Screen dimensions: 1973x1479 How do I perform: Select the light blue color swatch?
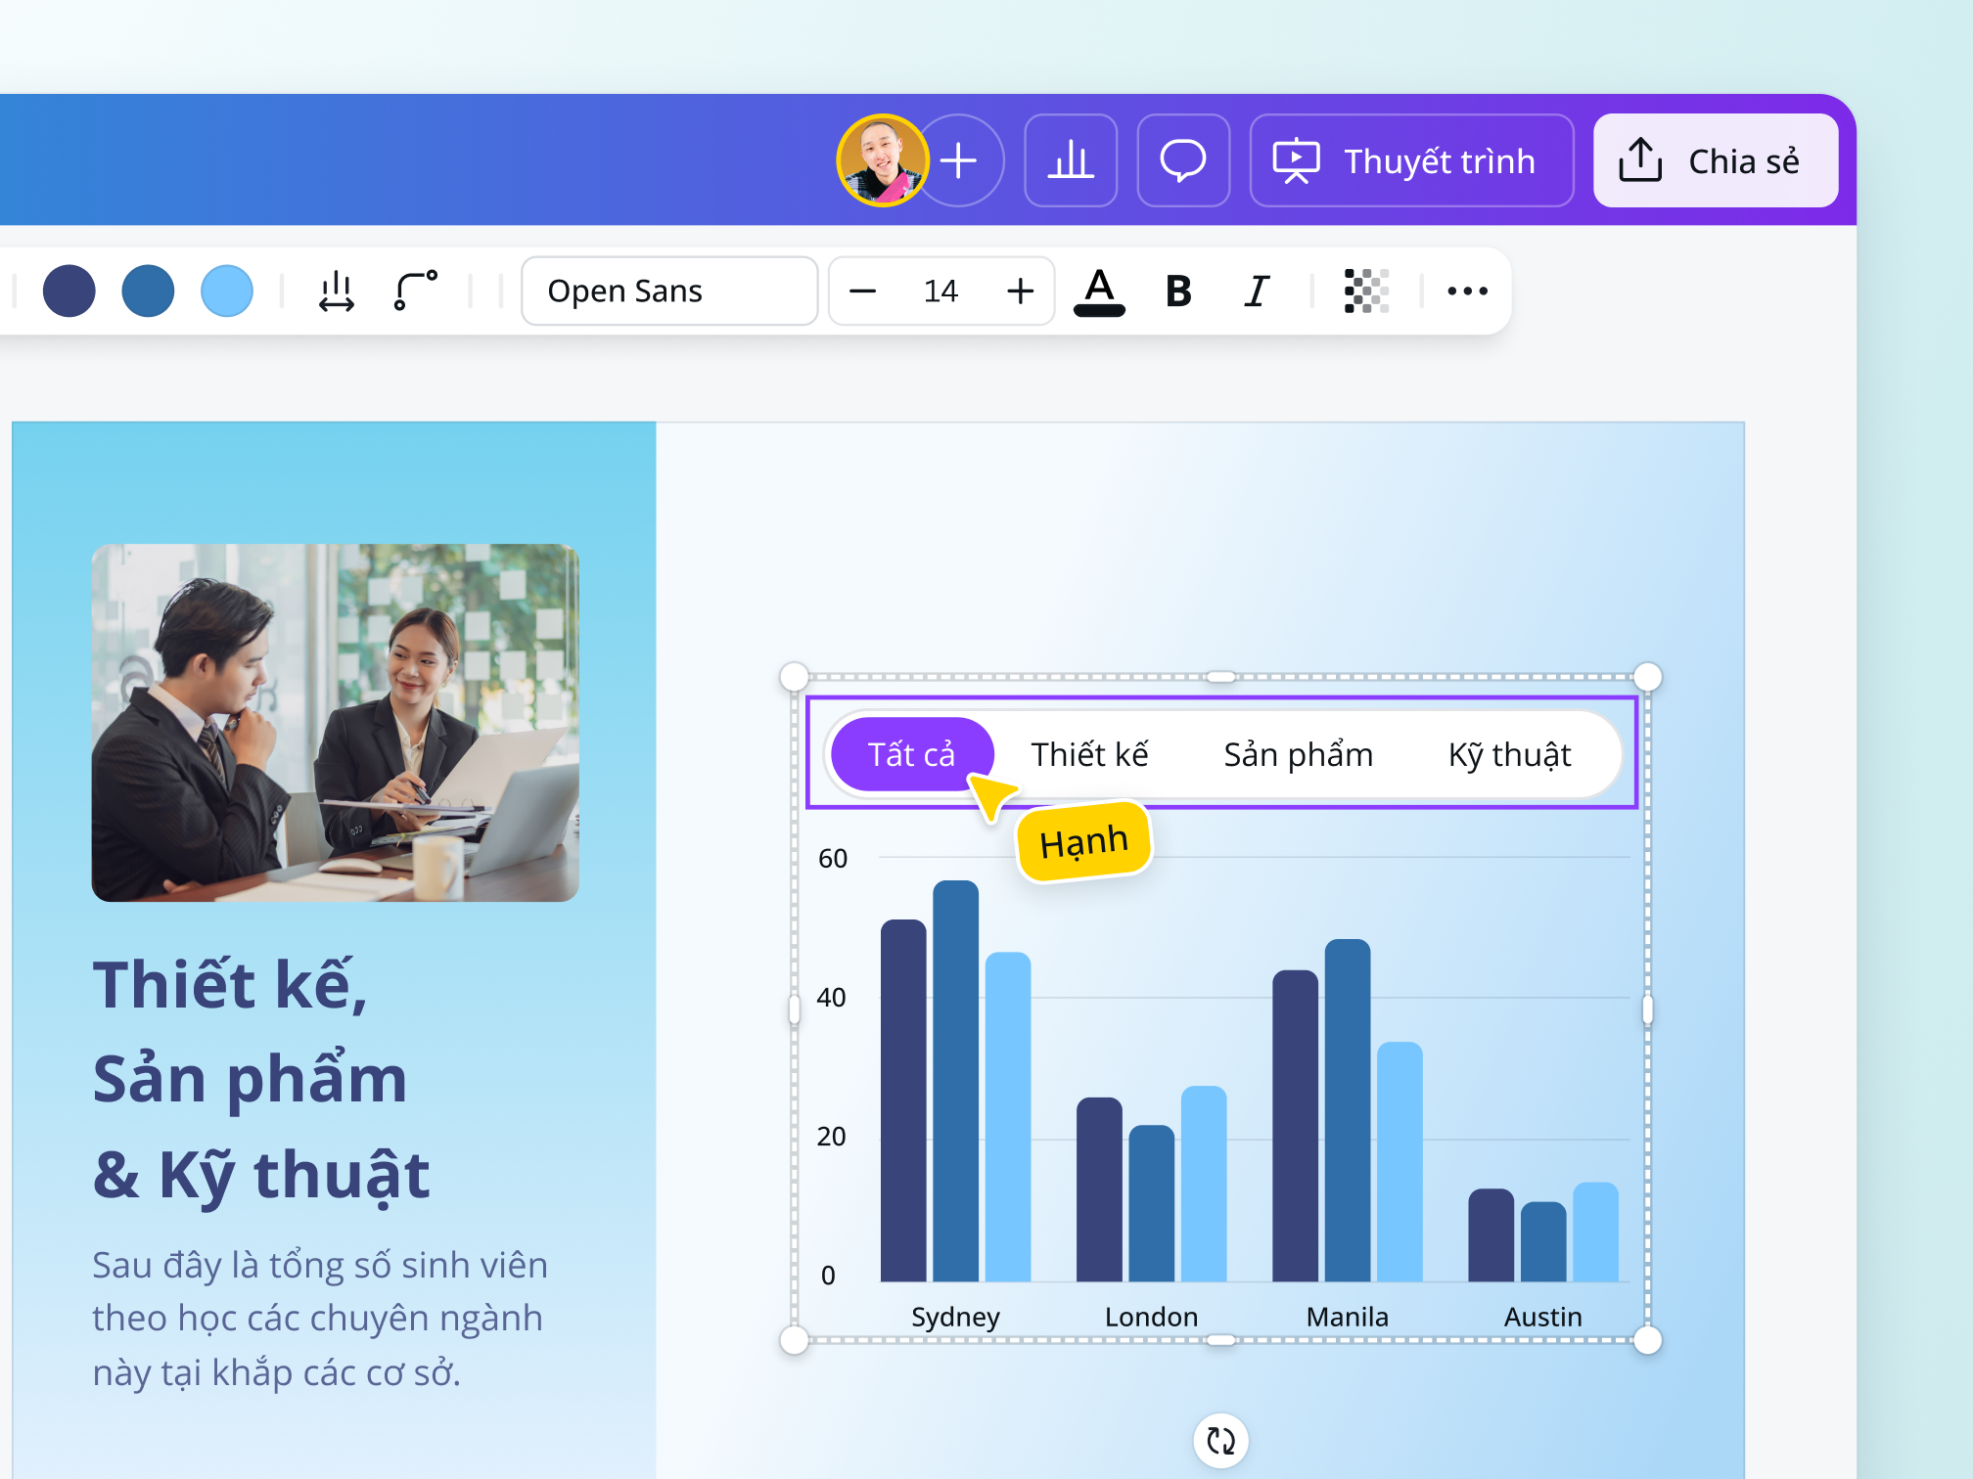[x=227, y=291]
